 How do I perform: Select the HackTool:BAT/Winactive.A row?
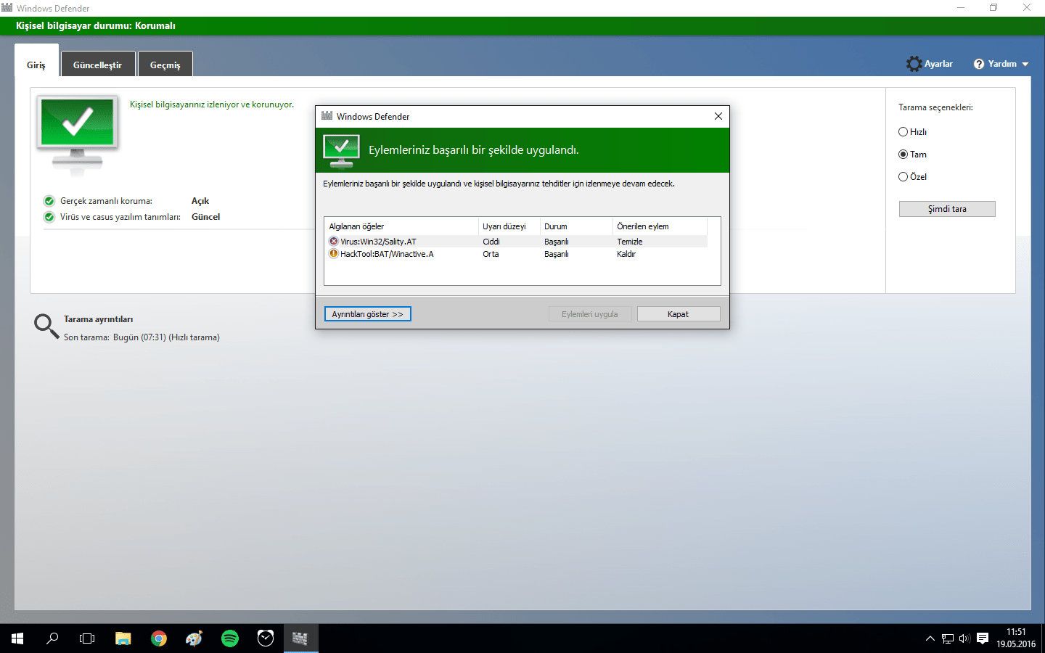pyautogui.click(x=516, y=254)
